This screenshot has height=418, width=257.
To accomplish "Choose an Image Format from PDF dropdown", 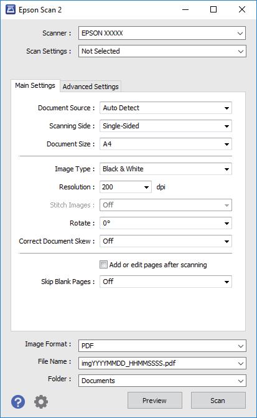I will 162,346.
